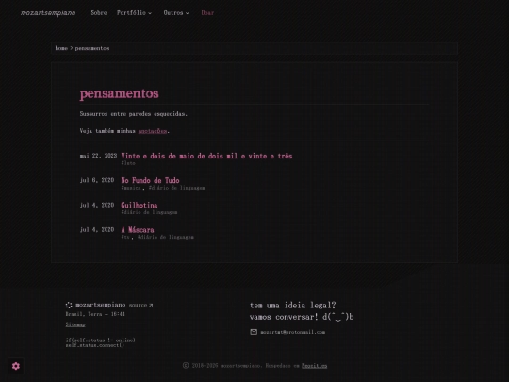Click the date jul 4, 2020 beside A Máscara

97,229
